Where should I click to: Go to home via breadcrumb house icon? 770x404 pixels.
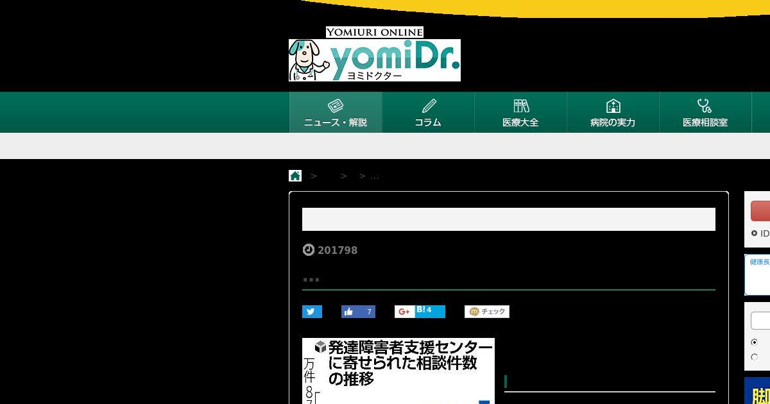pyautogui.click(x=295, y=176)
